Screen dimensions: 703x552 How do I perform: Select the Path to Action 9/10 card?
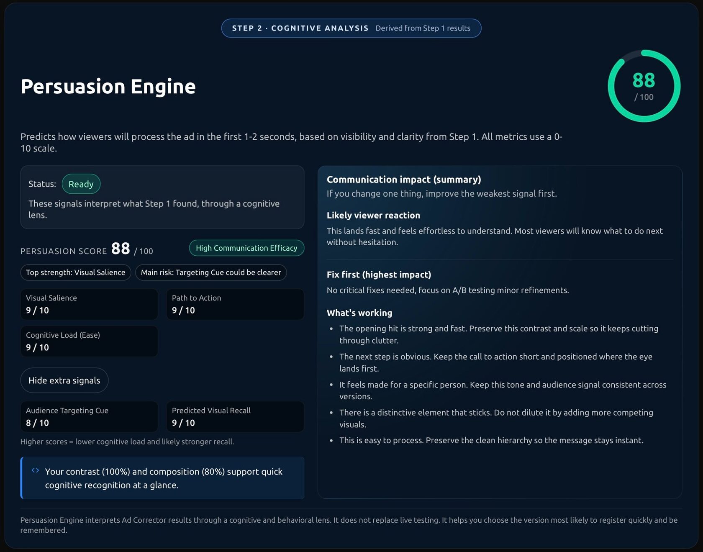(235, 304)
